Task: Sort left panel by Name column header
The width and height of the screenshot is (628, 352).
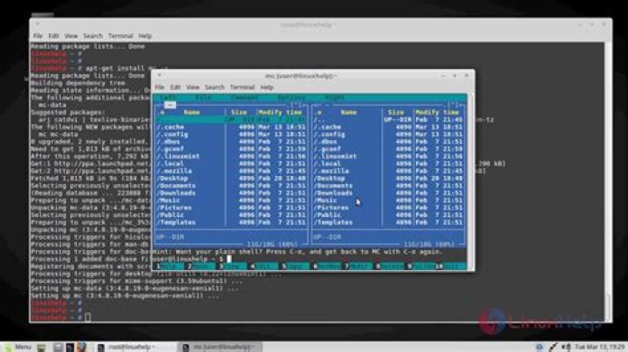Action: tap(191, 112)
